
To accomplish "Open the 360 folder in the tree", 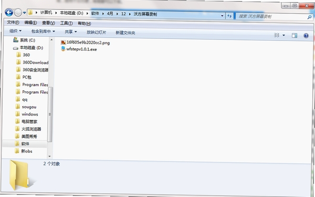I will click(26, 55).
